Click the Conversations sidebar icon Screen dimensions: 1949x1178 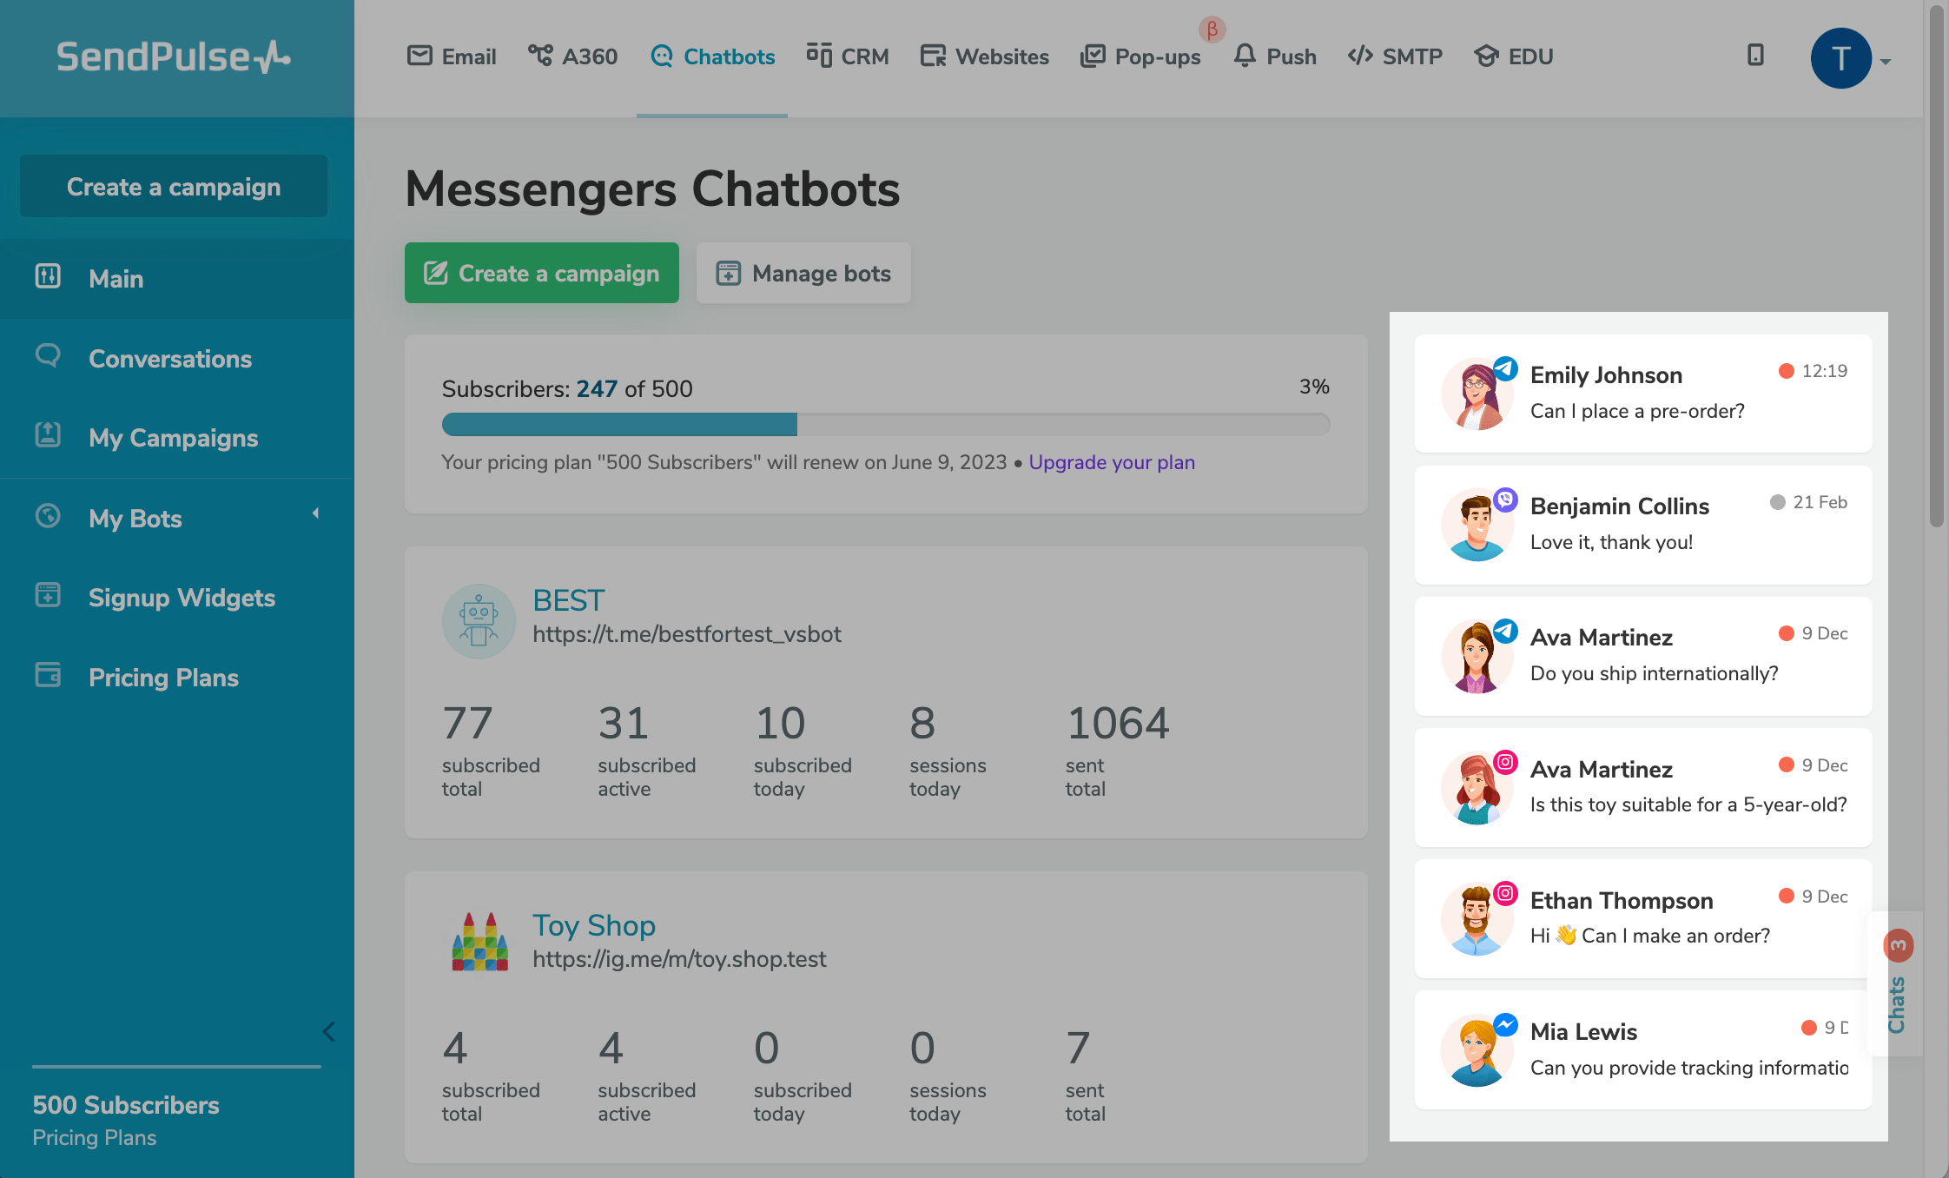tap(46, 356)
